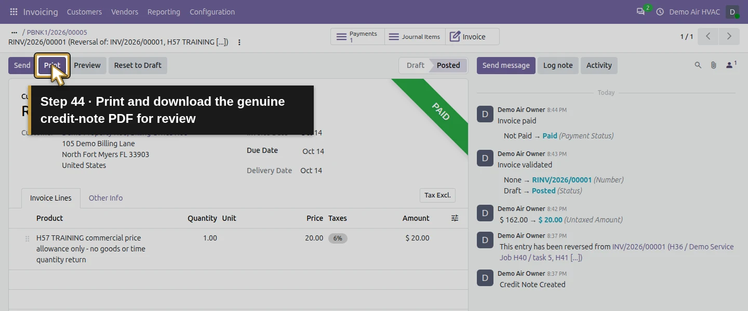
Task: Select the Invoice Lines tab
Action: click(x=51, y=198)
